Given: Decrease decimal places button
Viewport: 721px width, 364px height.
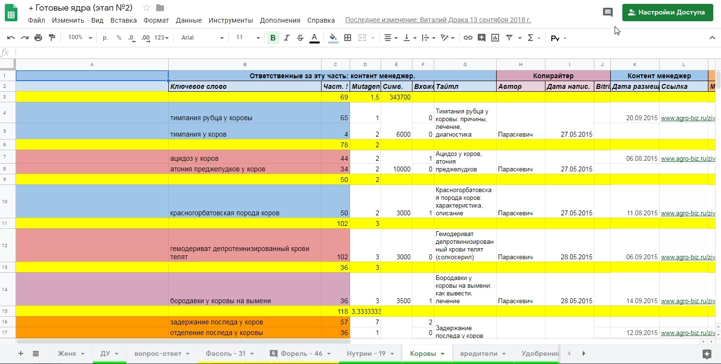Looking at the screenshot, I should click(132, 38).
